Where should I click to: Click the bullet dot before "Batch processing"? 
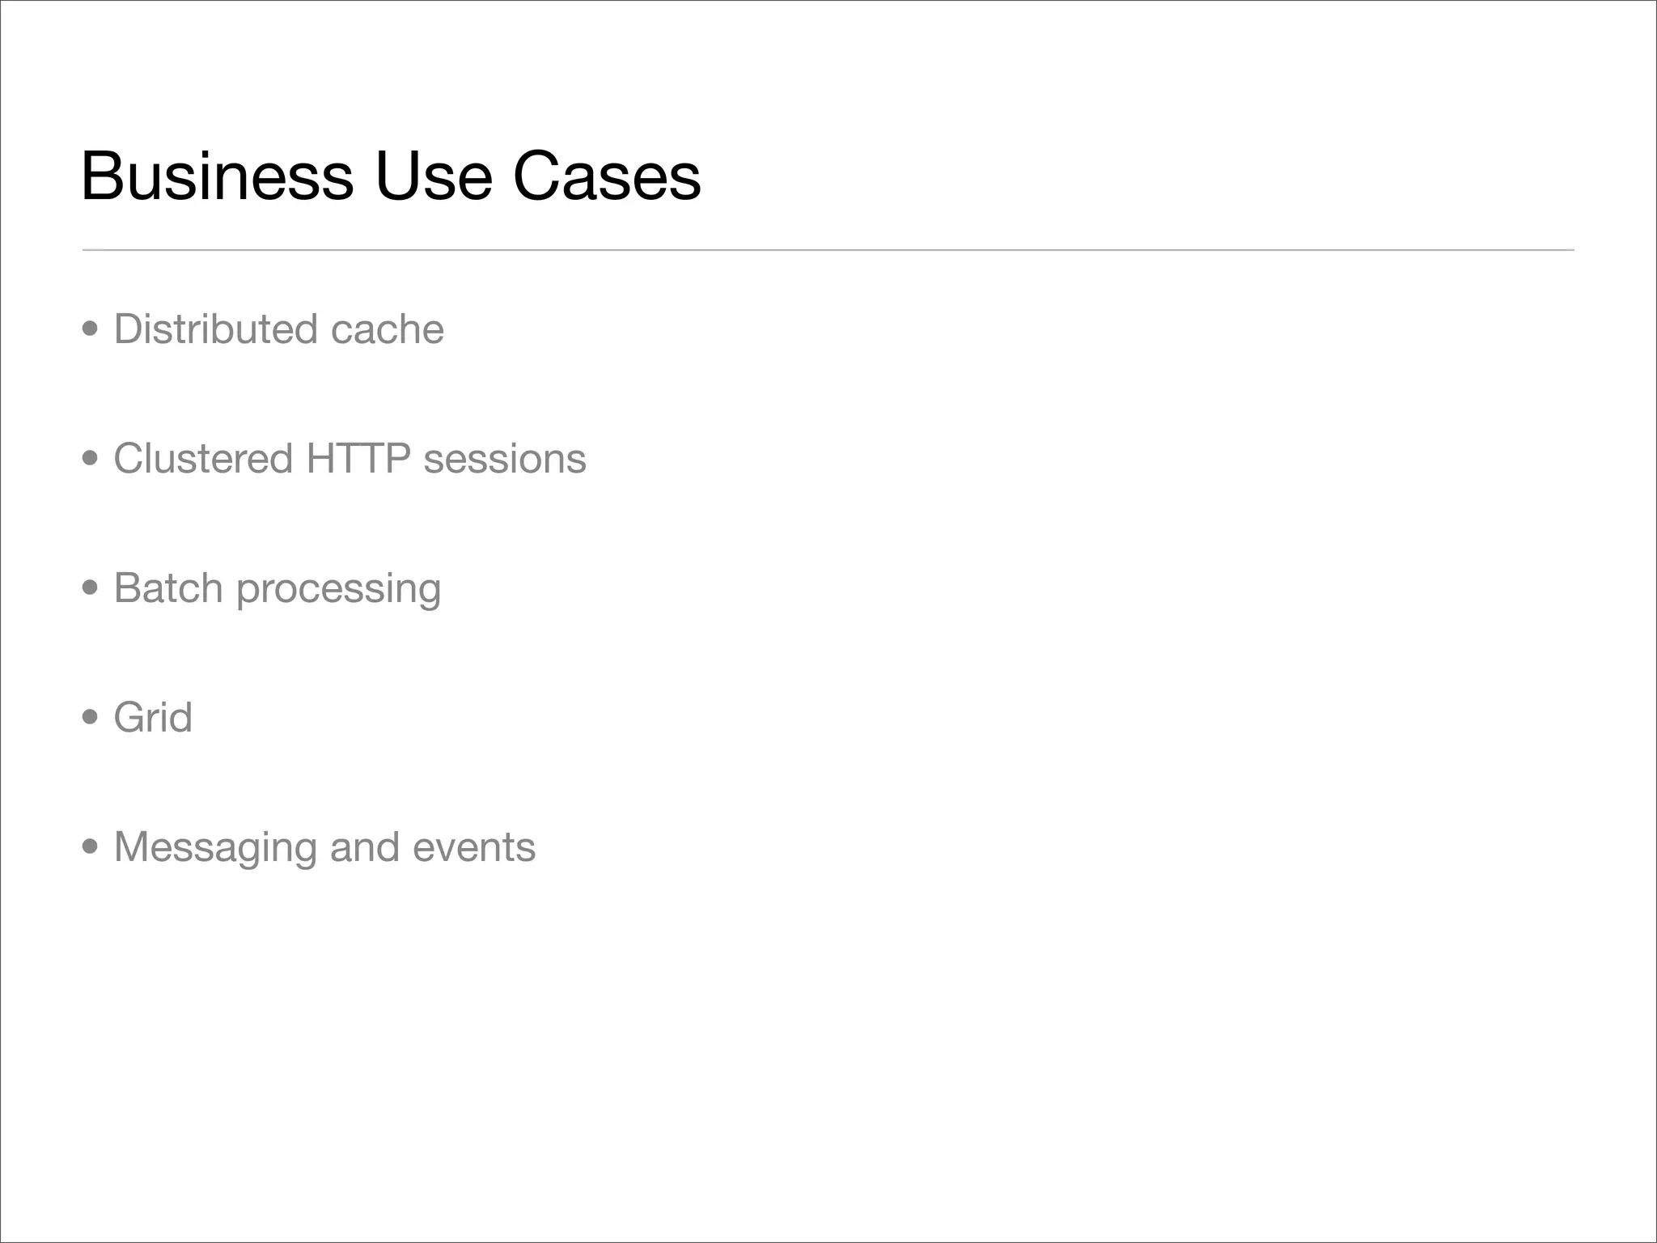pos(91,588)
